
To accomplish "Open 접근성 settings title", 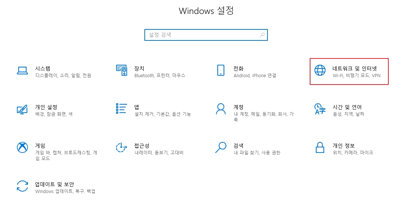I will 142,146.
